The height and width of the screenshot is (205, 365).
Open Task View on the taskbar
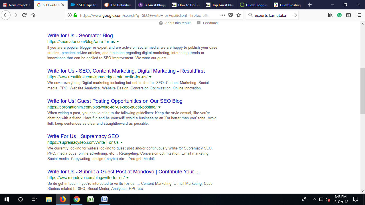tap(34, 199)
